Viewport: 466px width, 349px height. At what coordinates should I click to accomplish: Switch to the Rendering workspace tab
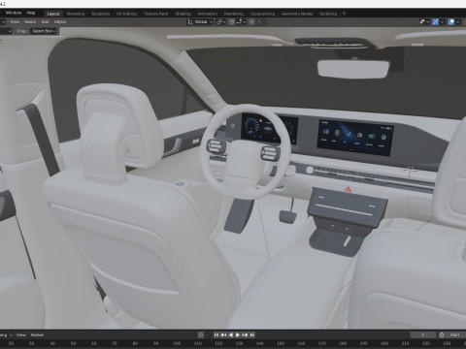point(234,14)
